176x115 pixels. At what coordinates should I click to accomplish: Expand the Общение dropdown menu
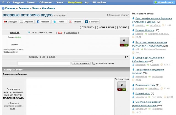46,2
